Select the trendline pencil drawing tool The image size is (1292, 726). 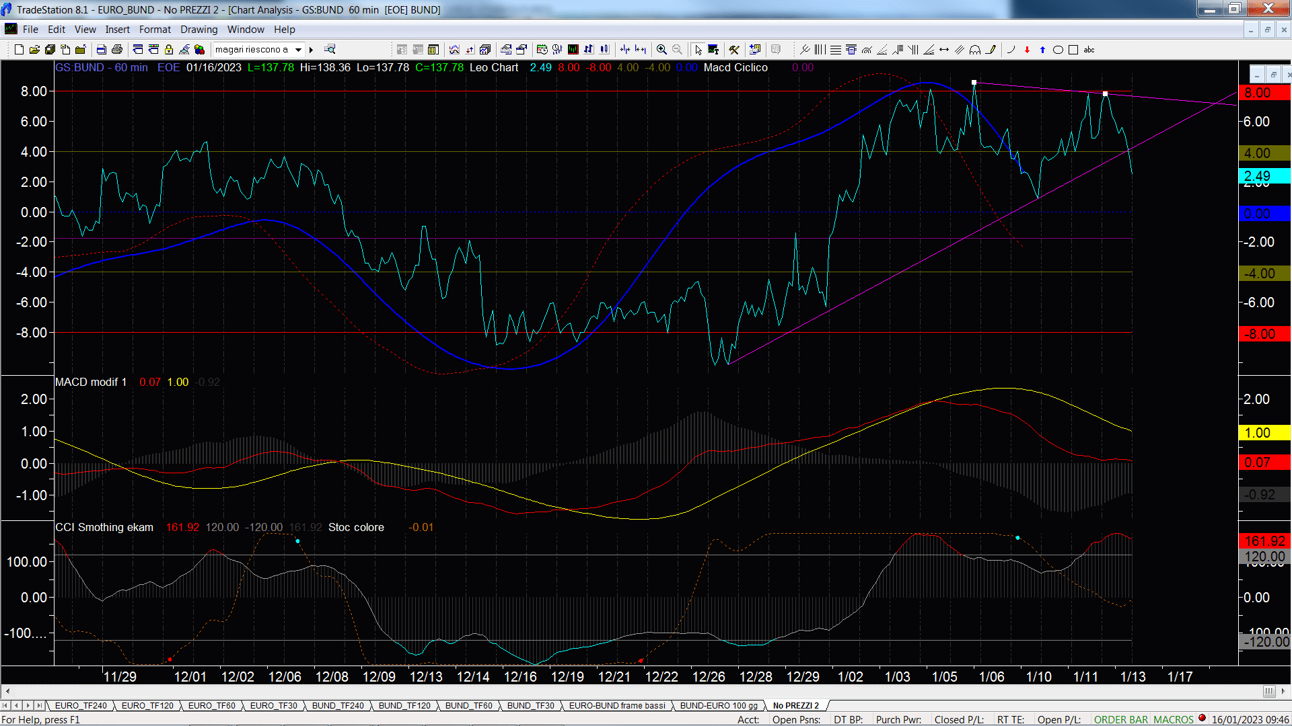tap(991, 50)
